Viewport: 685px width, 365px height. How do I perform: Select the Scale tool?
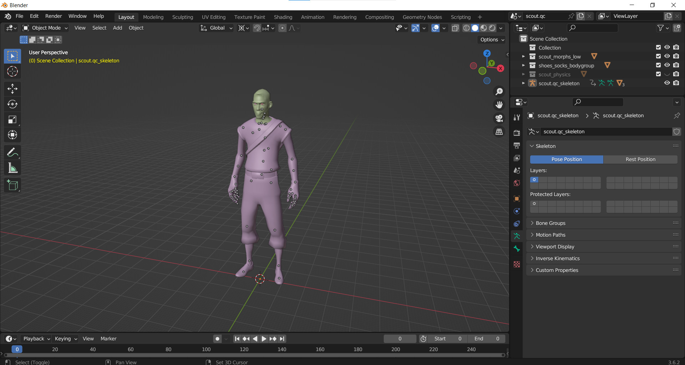12,119
